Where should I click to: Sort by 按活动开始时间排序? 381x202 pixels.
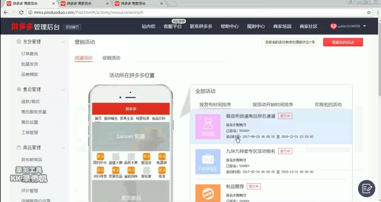273,105
